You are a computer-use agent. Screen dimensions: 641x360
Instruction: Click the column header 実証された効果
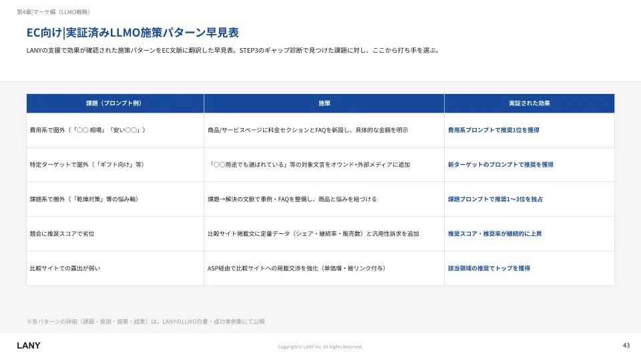[x=529, y=103]
